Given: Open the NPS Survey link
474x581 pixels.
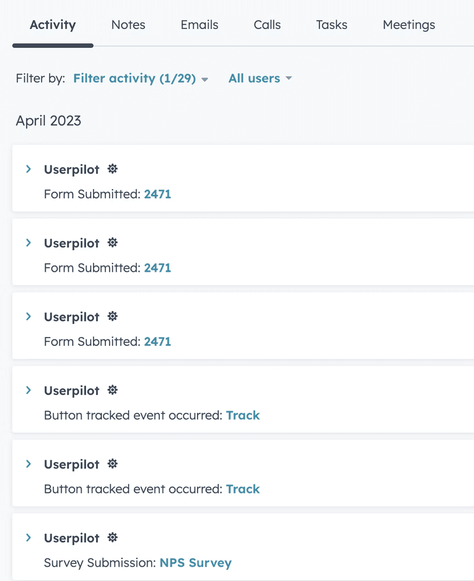Looking at the screenshot, I should pyautogui.click(x=196, y=563).
